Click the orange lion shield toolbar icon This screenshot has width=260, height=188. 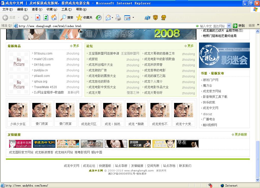155,18
